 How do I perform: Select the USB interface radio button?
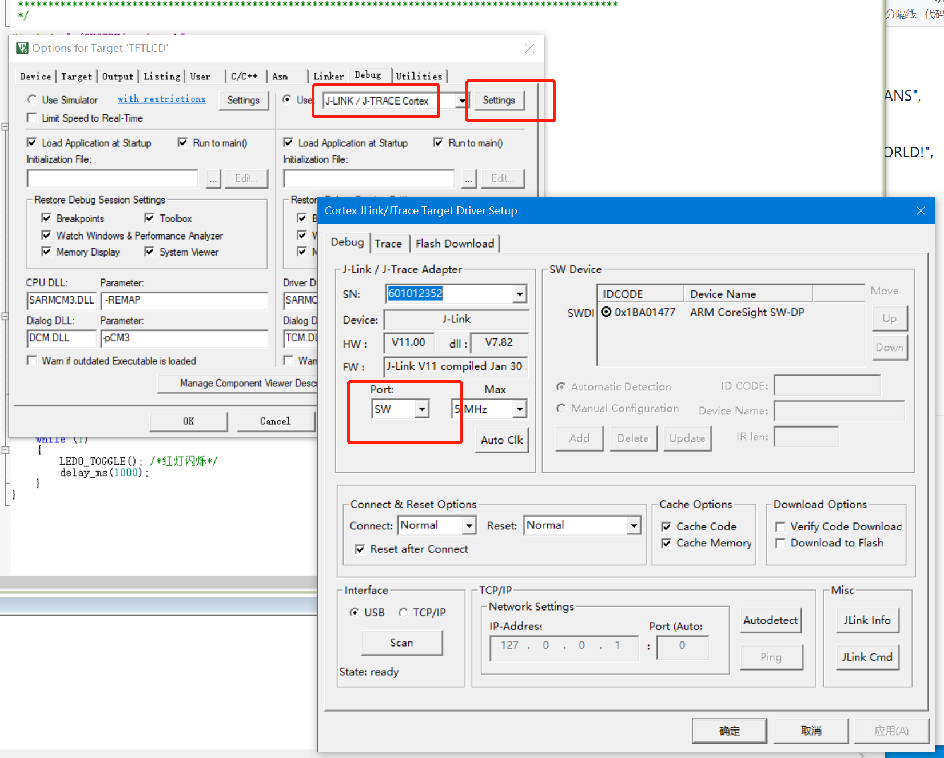point(354,612)
